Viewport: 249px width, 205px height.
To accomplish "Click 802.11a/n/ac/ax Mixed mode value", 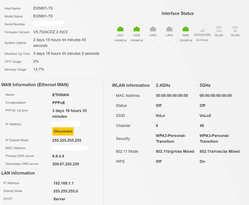I will click(220, 151).
